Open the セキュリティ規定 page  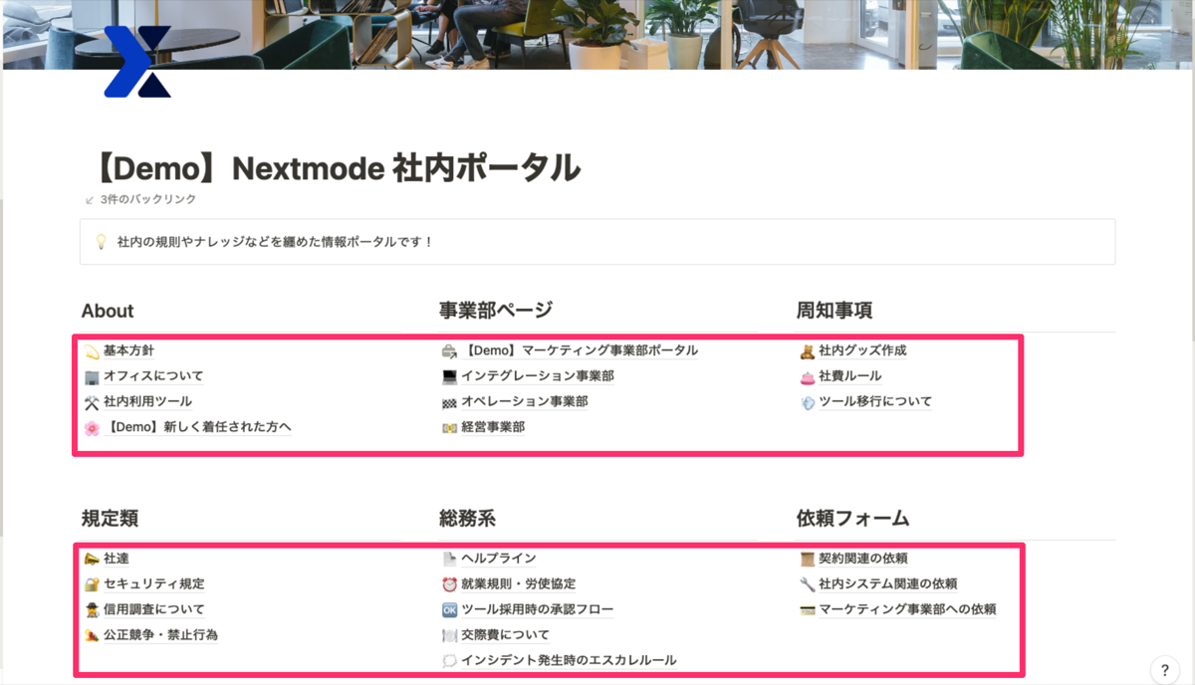tap(154, 583)
